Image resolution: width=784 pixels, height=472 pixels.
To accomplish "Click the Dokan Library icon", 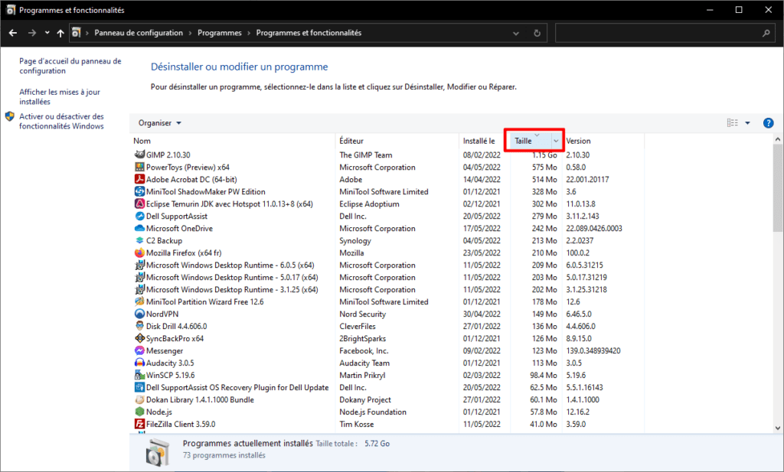I will [139, 399].
